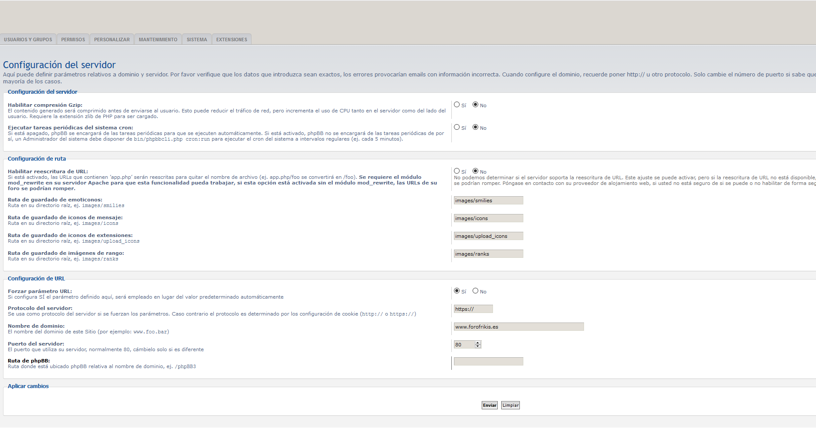Go to the Mantenimiento tab
Image resolution: width=816 pixels, height=428 pixels.
click(x=158, y=40)
